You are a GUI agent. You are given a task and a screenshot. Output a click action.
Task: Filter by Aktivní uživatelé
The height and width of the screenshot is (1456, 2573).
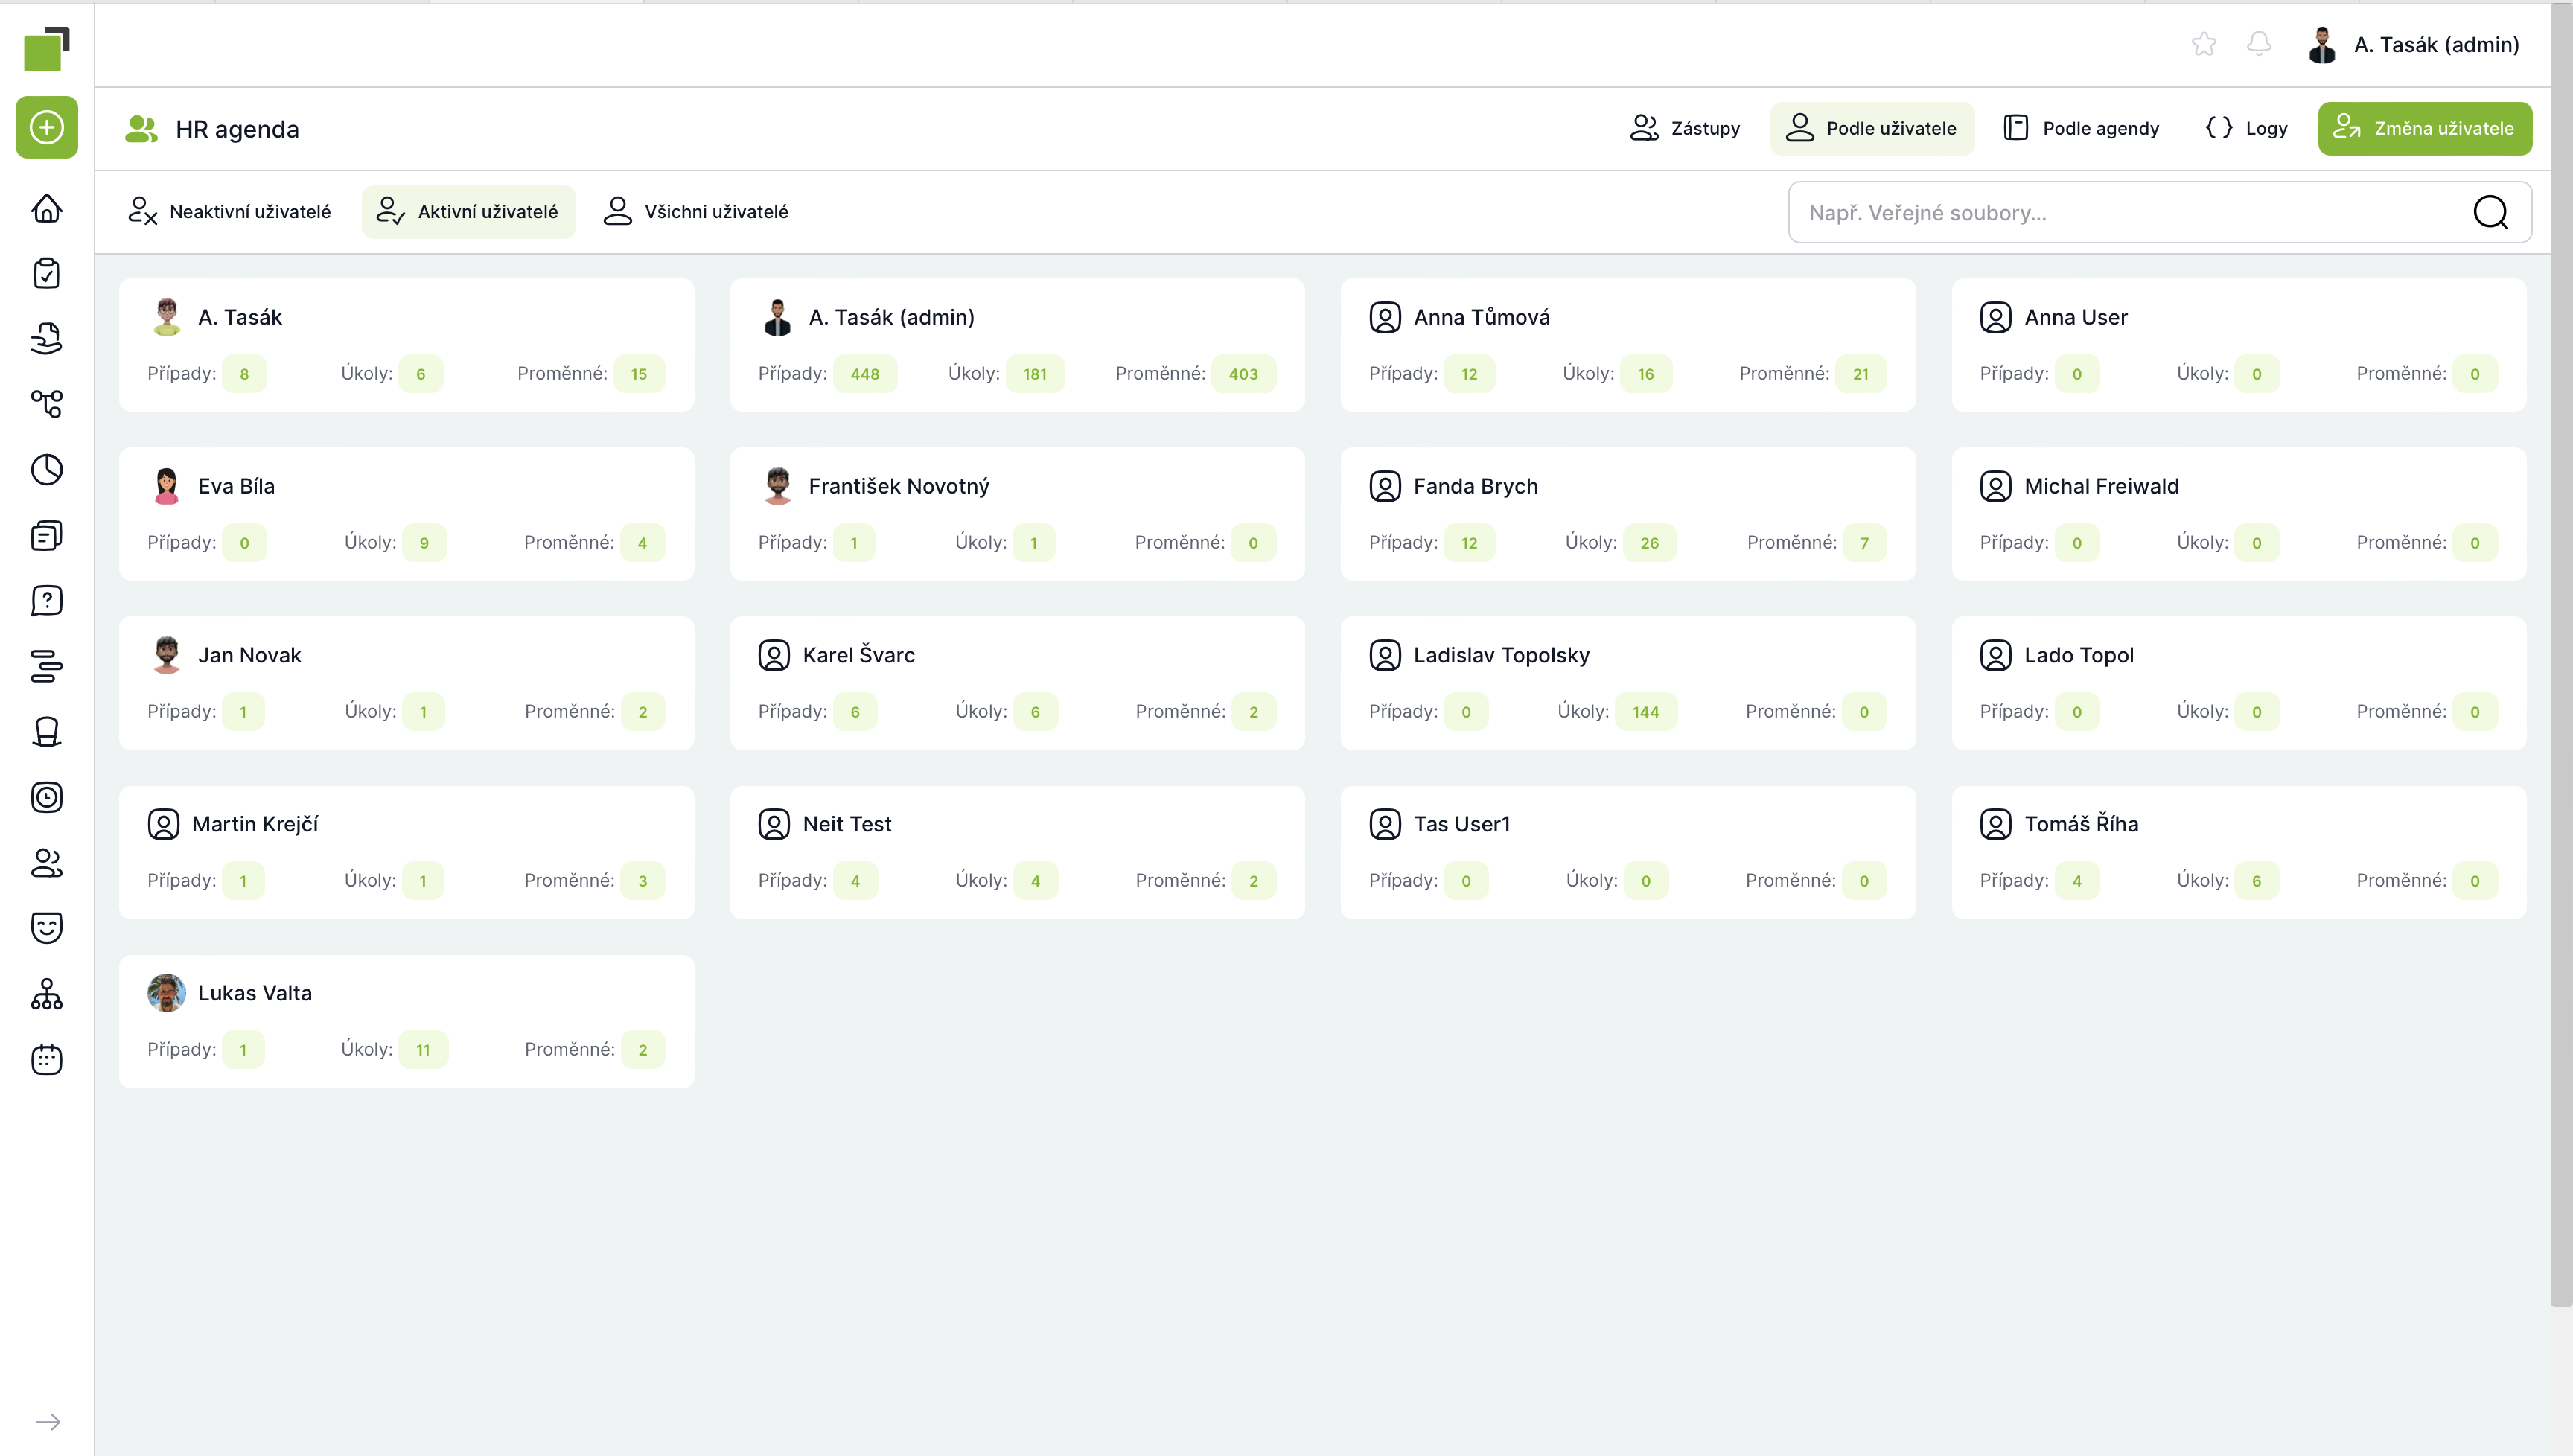pyautogui.click(x=468, y=211)
